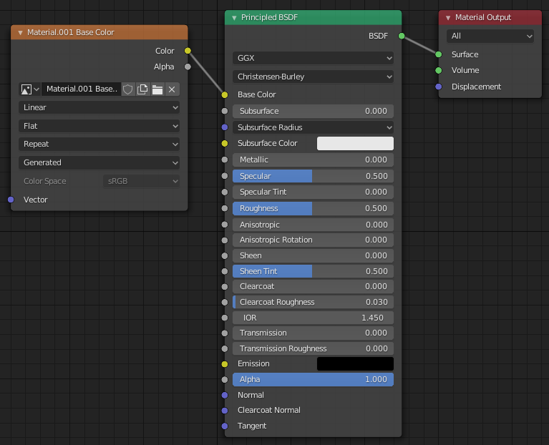Click the Transmission input socket
549x445 pixels.
pos(225,333)
